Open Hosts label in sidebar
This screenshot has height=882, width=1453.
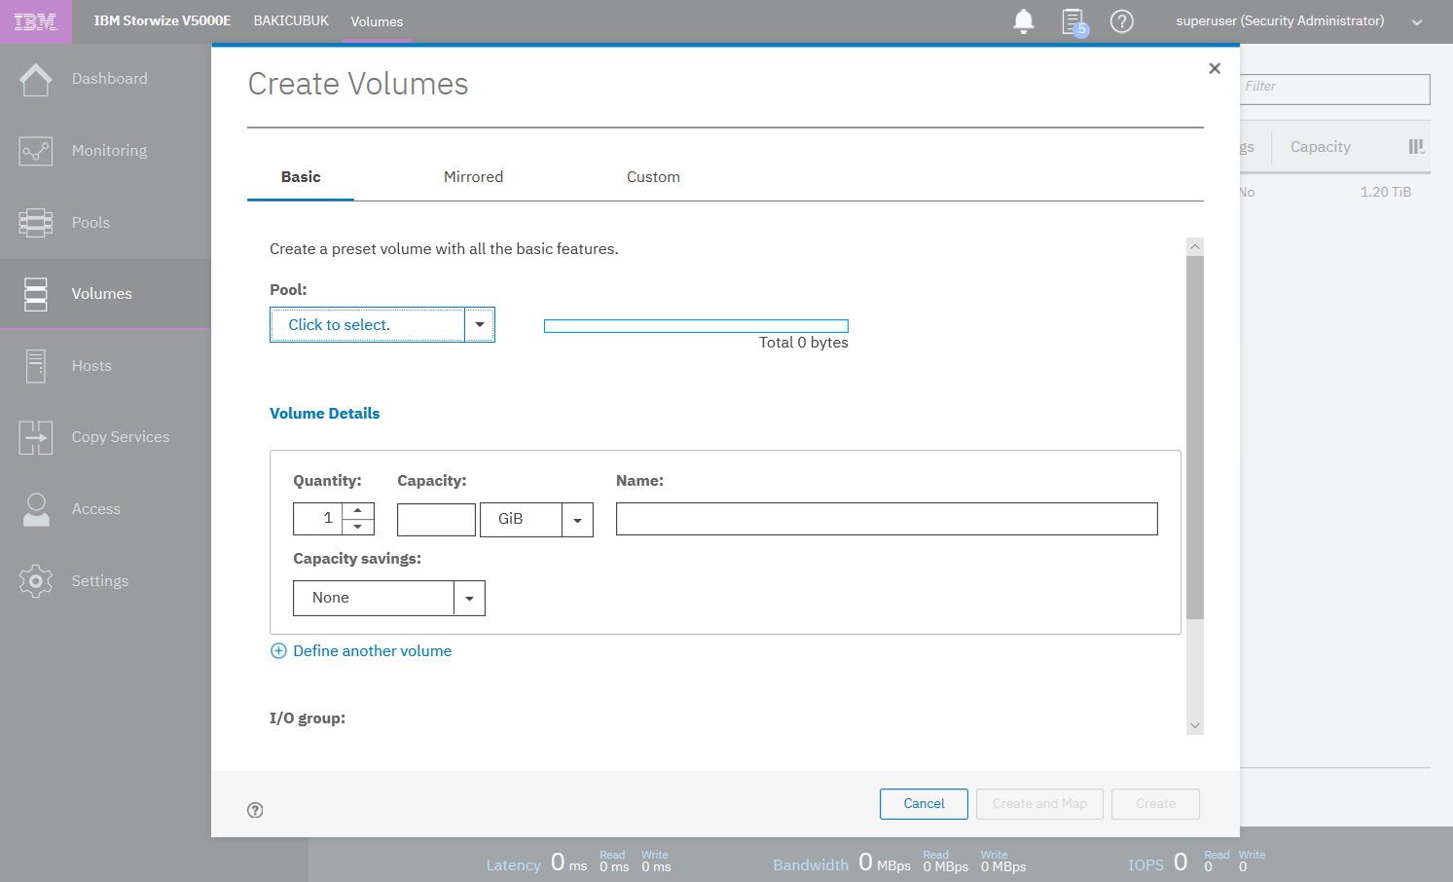91,366
